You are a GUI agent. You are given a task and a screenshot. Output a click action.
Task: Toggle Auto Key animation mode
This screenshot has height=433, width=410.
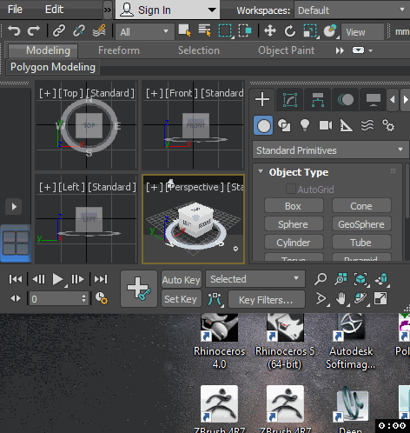182,280
